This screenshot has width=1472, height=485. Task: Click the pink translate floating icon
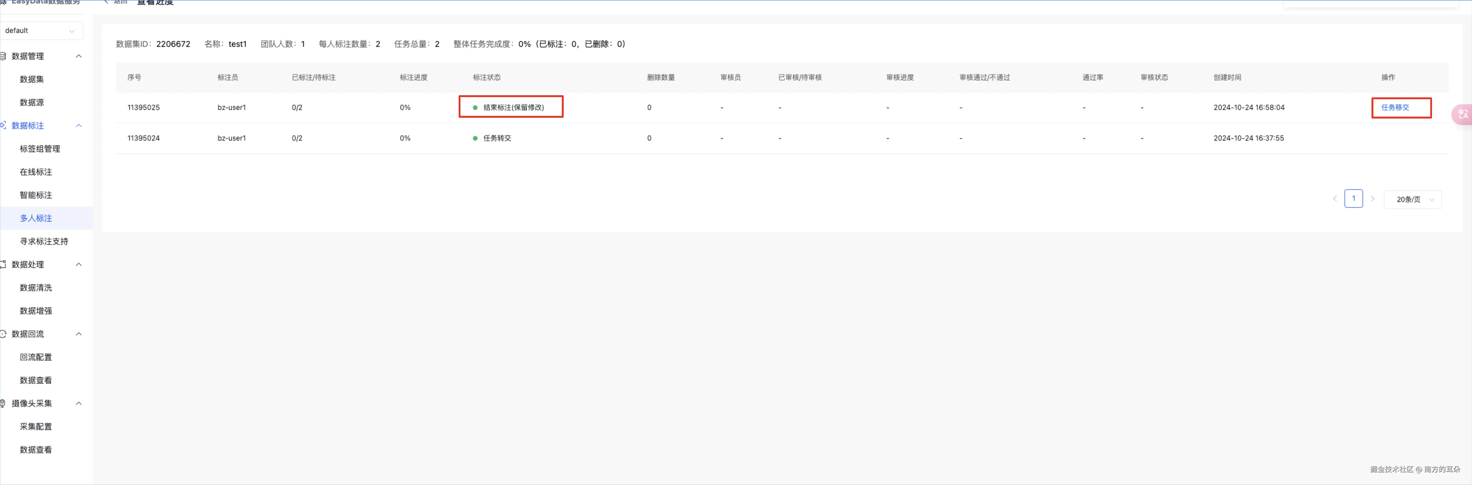click(x=1462, y=114)
